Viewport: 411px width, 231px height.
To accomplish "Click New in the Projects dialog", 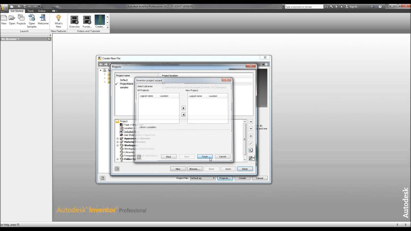I will pos(178,169).
